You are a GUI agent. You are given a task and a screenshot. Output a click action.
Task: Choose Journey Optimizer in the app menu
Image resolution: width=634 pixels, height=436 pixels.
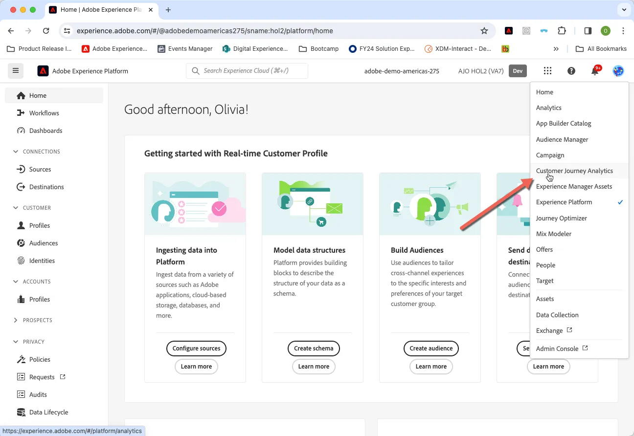click(x=579, y=218)
